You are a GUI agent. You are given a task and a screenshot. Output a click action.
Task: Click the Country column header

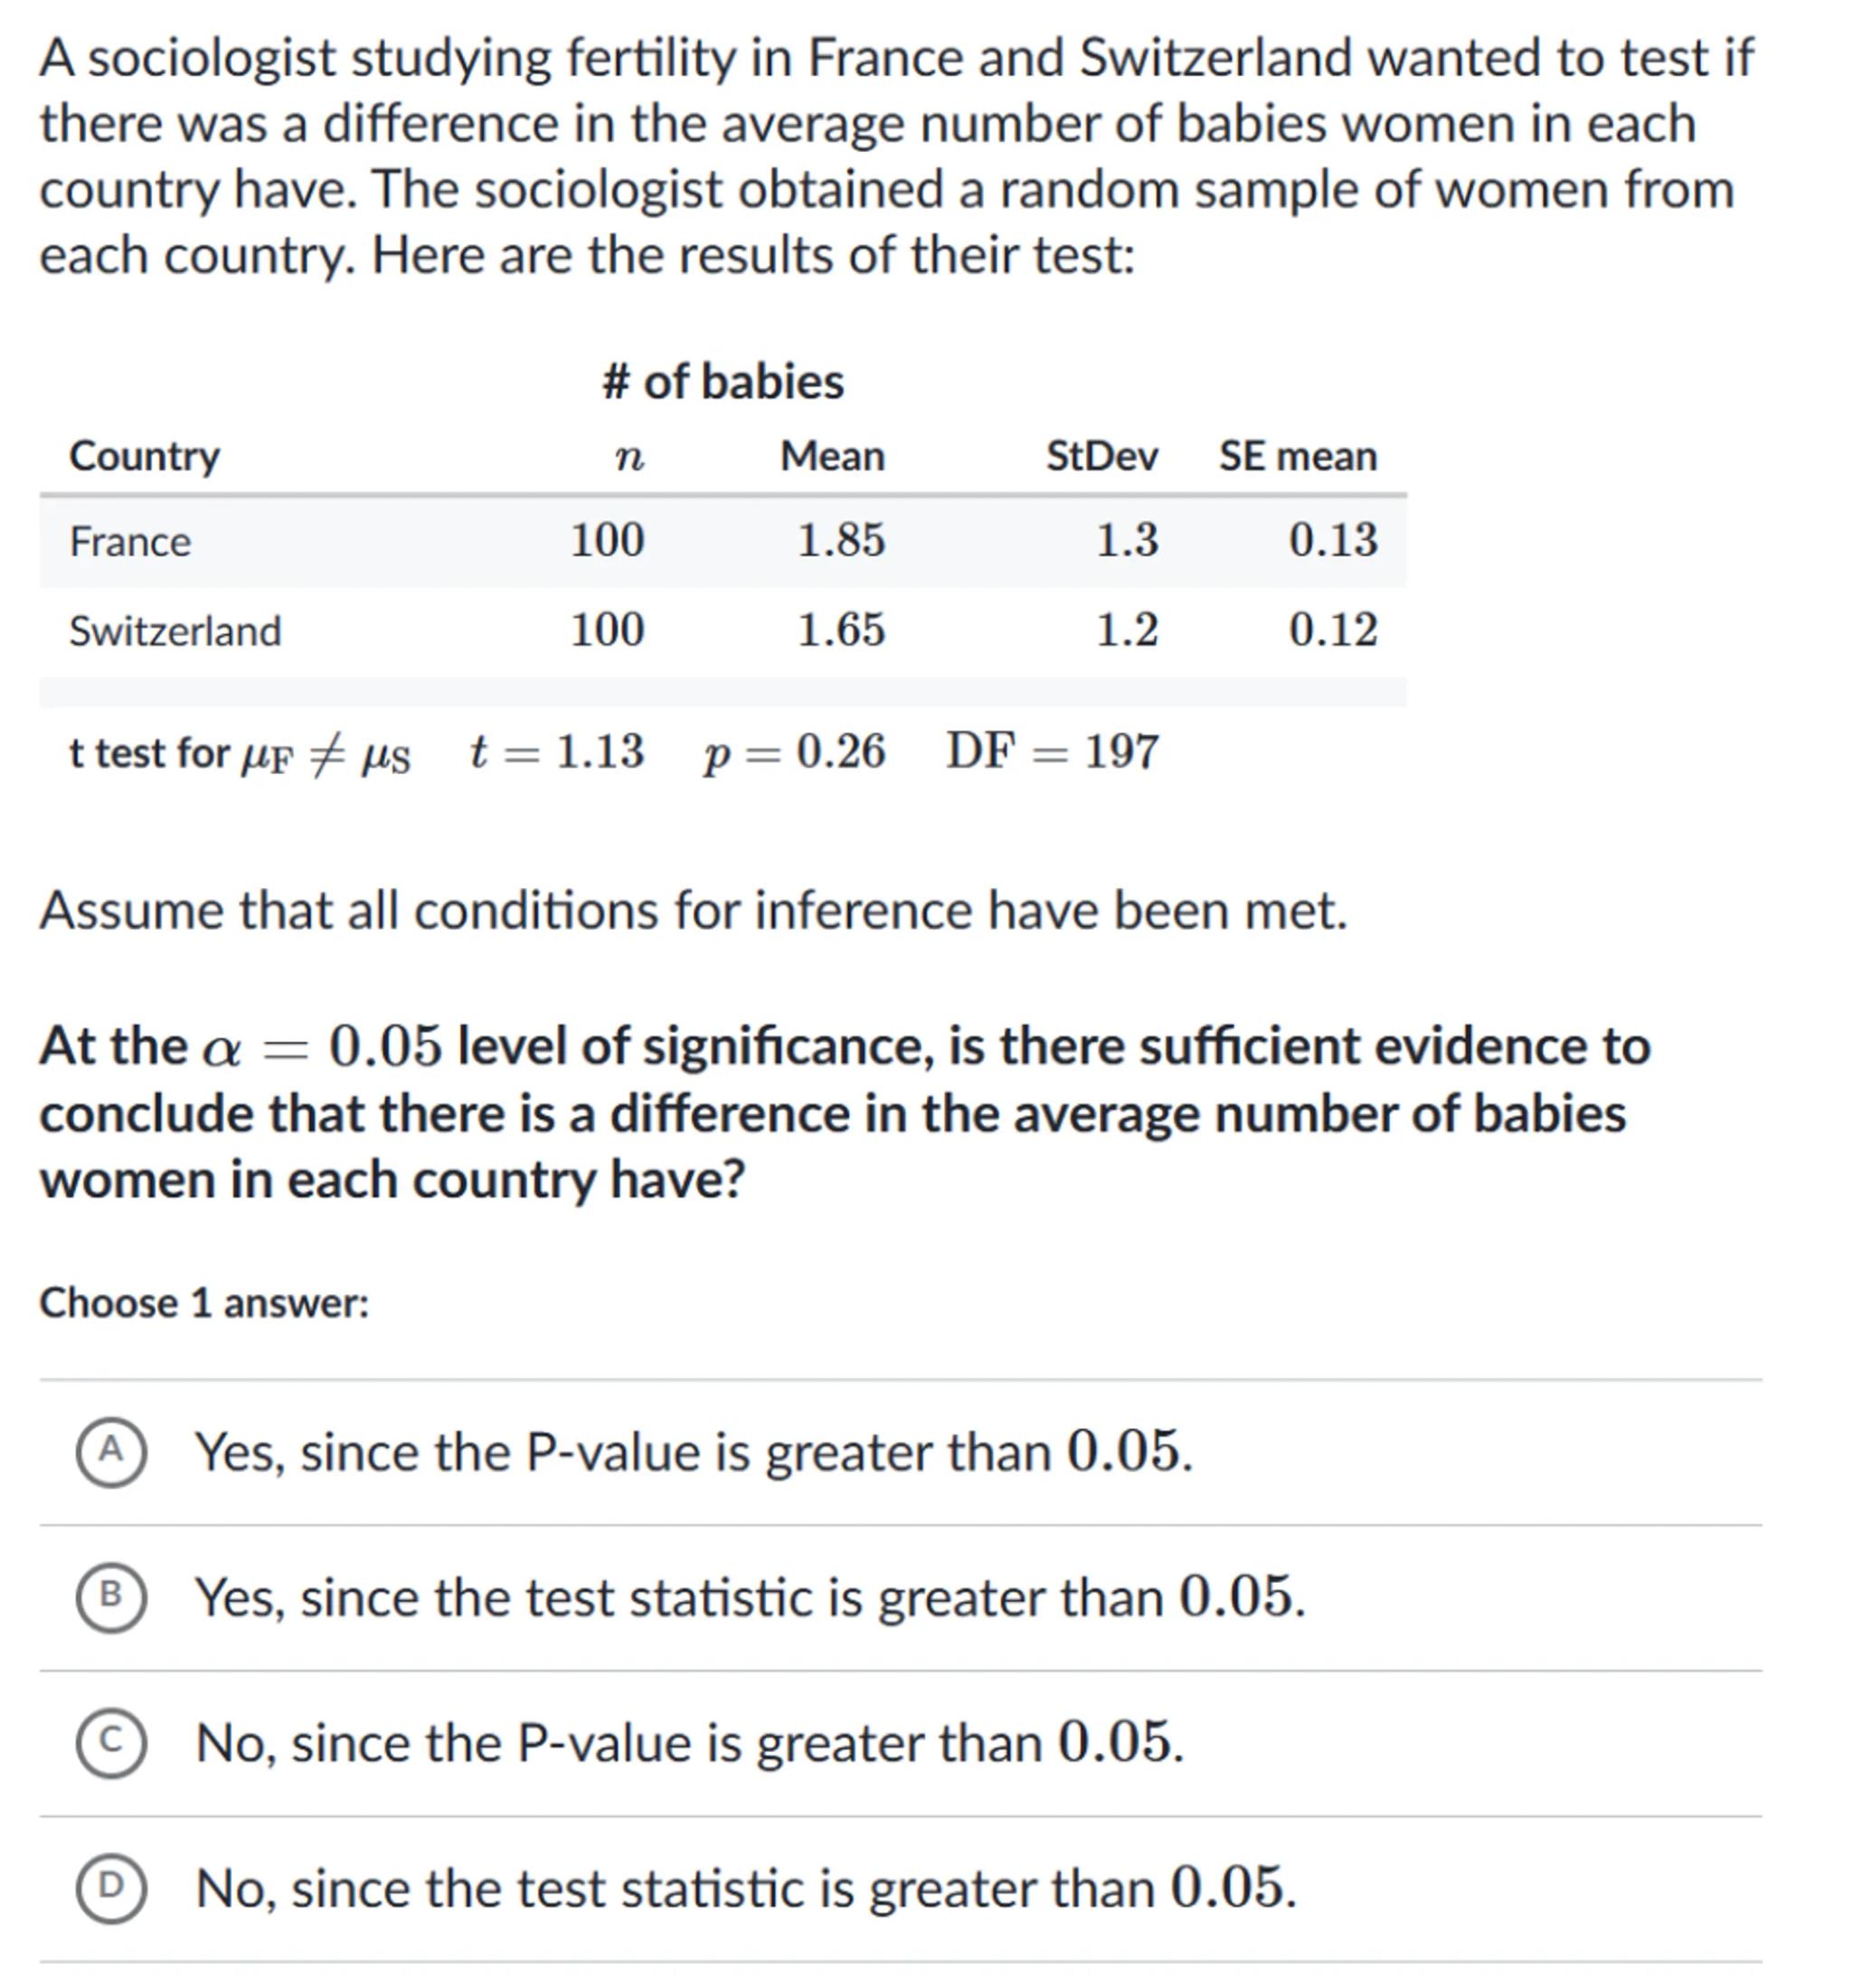coord(144,456)
